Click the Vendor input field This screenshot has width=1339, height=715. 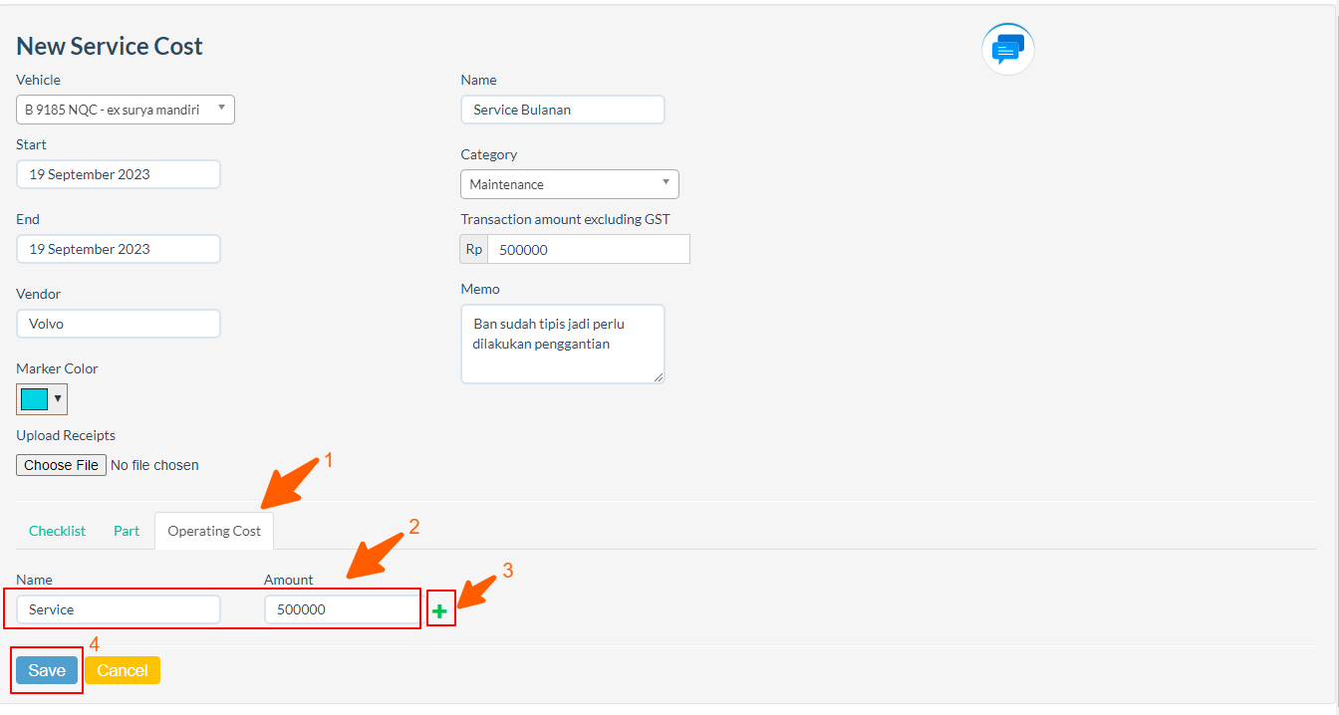[x=119, y=324]
